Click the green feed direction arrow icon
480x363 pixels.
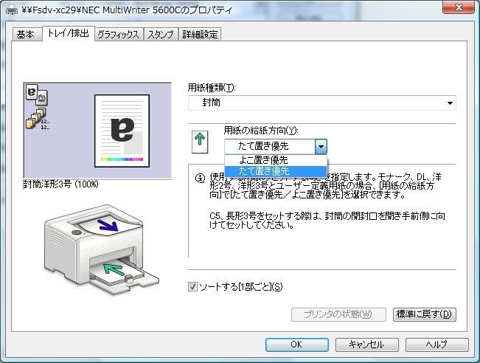pyautogui.click(x=200, y=142)
